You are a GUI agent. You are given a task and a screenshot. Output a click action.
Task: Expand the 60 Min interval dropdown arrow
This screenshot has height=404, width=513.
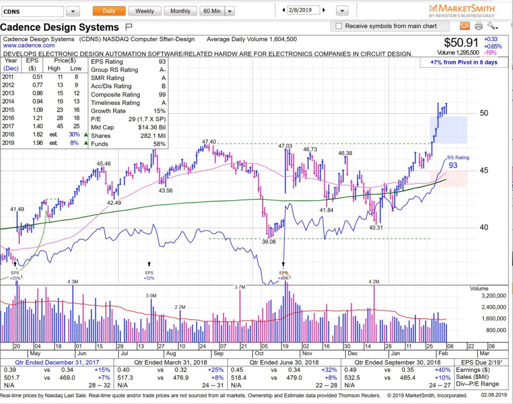tap(229, 11)
